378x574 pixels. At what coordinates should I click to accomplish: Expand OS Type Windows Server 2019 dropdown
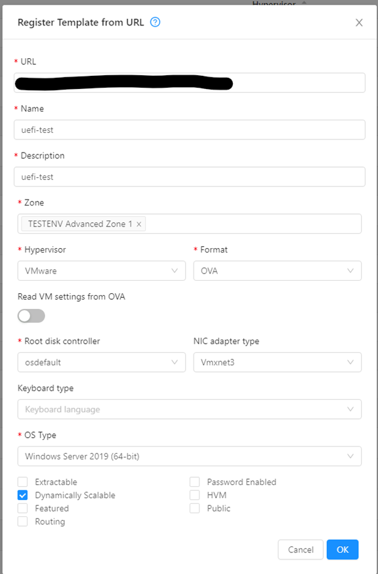[190, 456]
